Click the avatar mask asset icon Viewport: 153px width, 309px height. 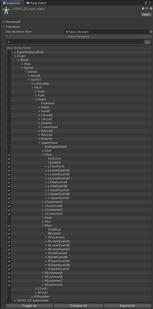6,11
